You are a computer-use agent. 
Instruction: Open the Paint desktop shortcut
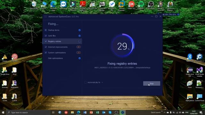190,84
